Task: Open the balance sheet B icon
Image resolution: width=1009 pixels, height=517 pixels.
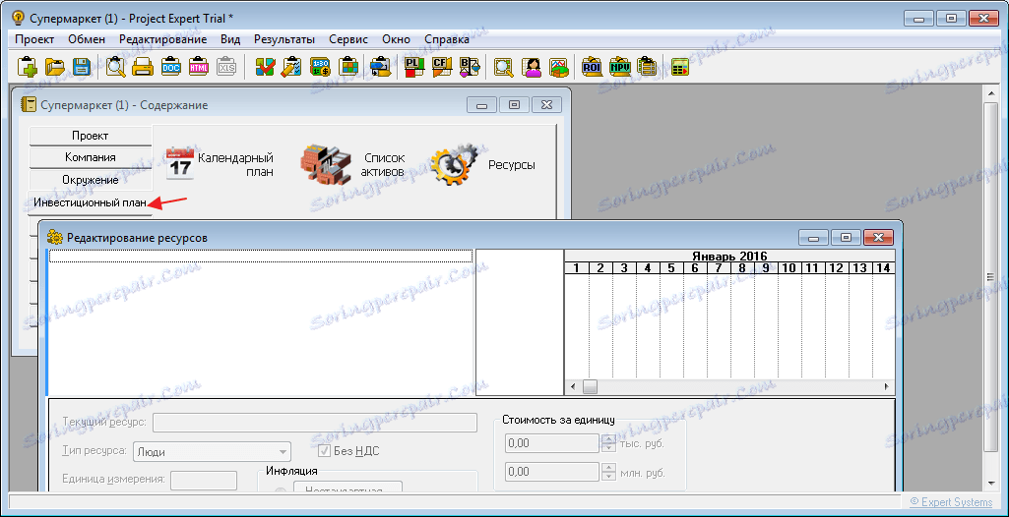Action: point(470,68)
